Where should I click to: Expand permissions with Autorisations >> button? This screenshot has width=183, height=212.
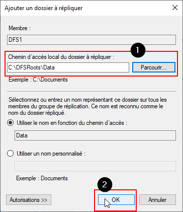pos(29,200)
